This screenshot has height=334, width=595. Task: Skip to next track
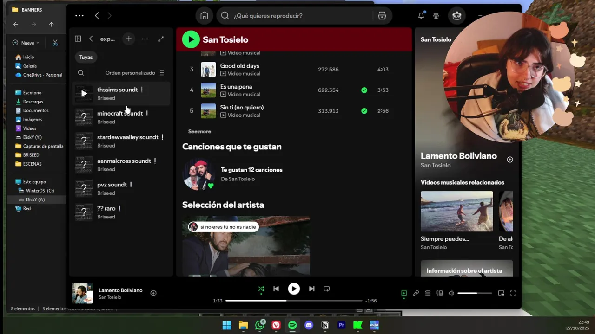[311, 289]
